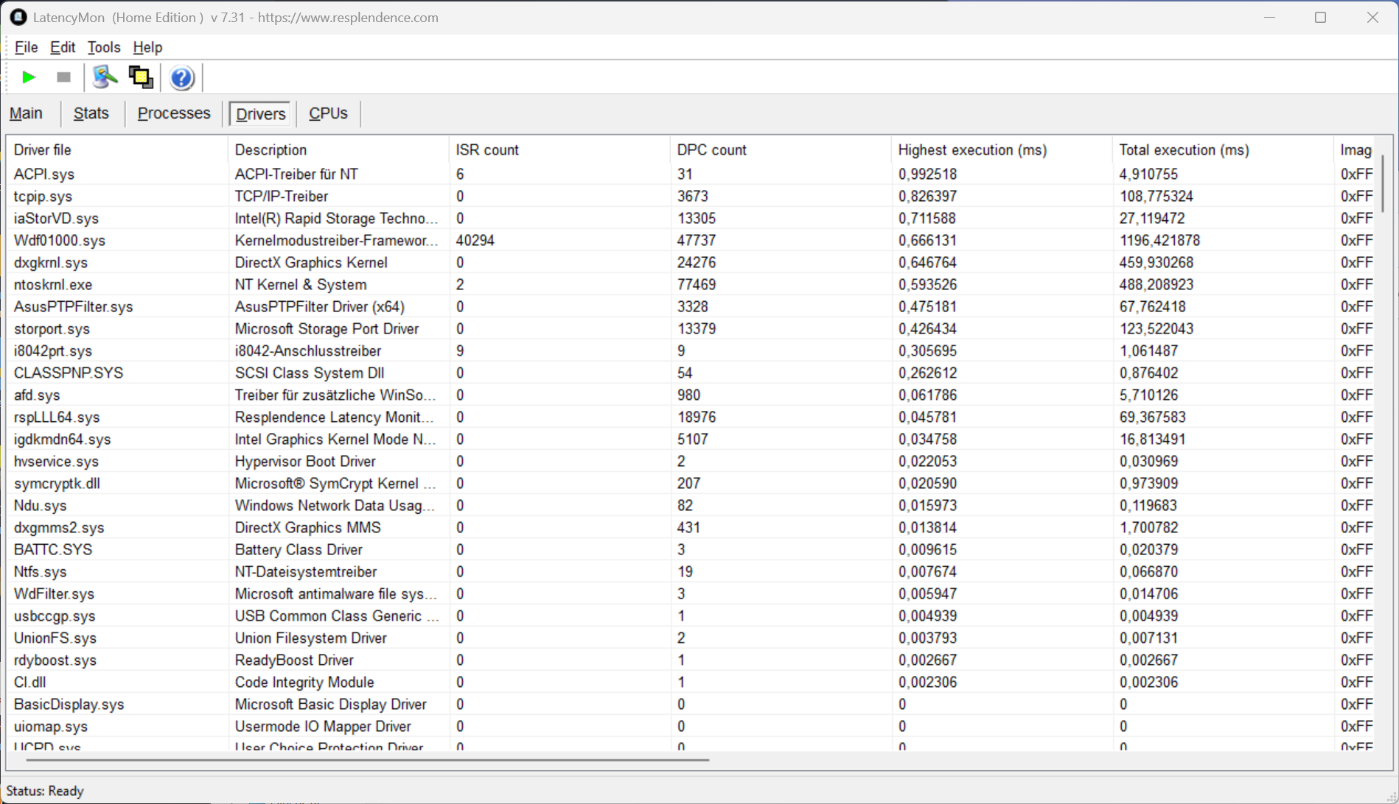The height and width of the screenshot is (804, 1399).
Task: Click the horizontal scrollbar of the drivers list
Action: (x=367, y=759)
